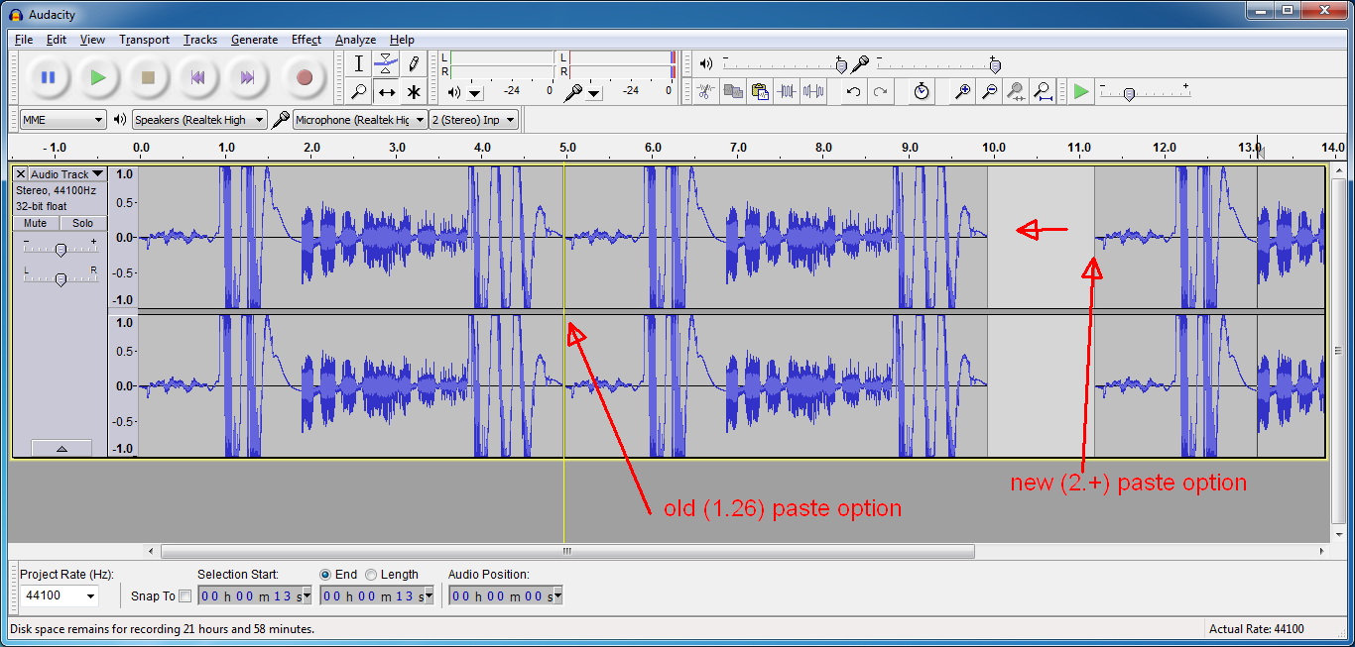Click the Zoom In magnifier icon

click(x=961, y=92)
